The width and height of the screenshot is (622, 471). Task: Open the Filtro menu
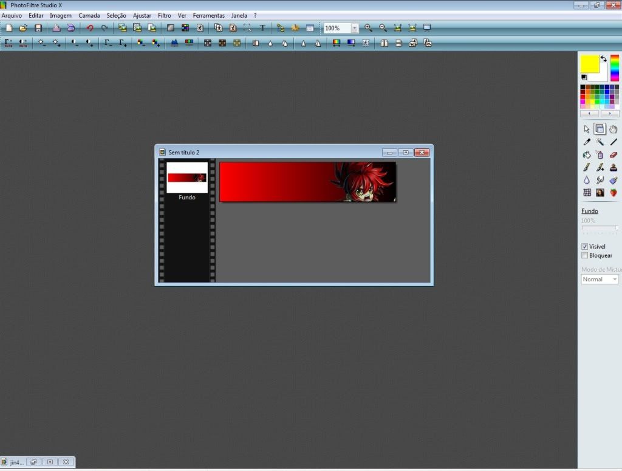(x=164, y=15)
